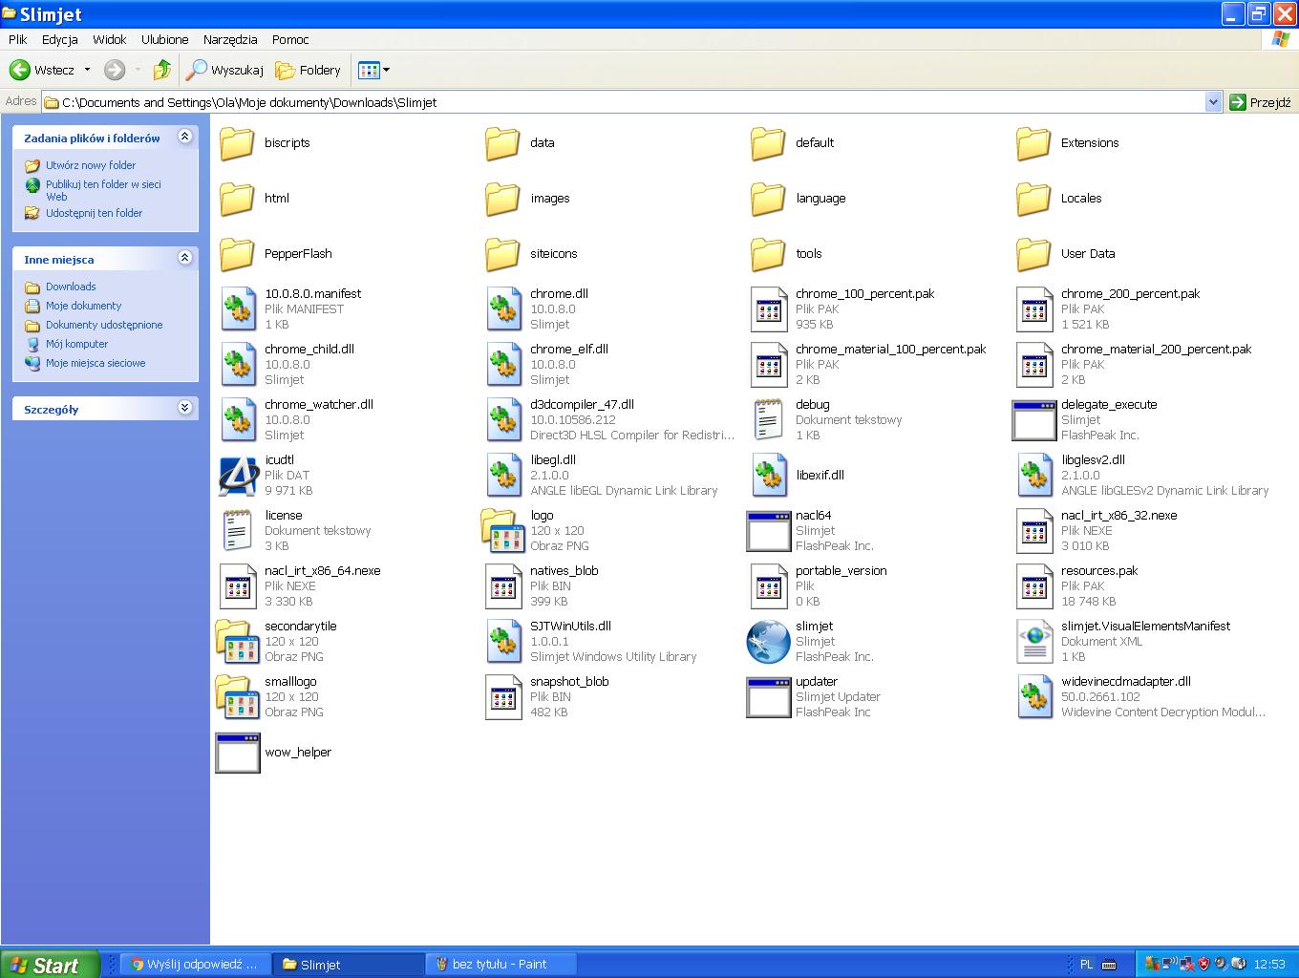Click the Up one level folder icon
The width and height of the screenshot is (1299, 978).
162,70
